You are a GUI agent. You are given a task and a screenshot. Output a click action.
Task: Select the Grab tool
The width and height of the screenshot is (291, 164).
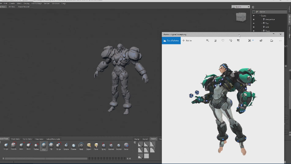click(21, 146)
